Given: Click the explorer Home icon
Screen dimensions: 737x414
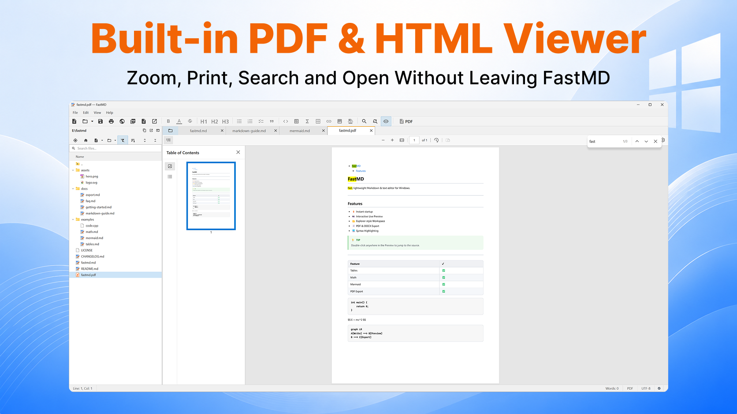Looking at the screenshot, I should click(x=86, y=140).
